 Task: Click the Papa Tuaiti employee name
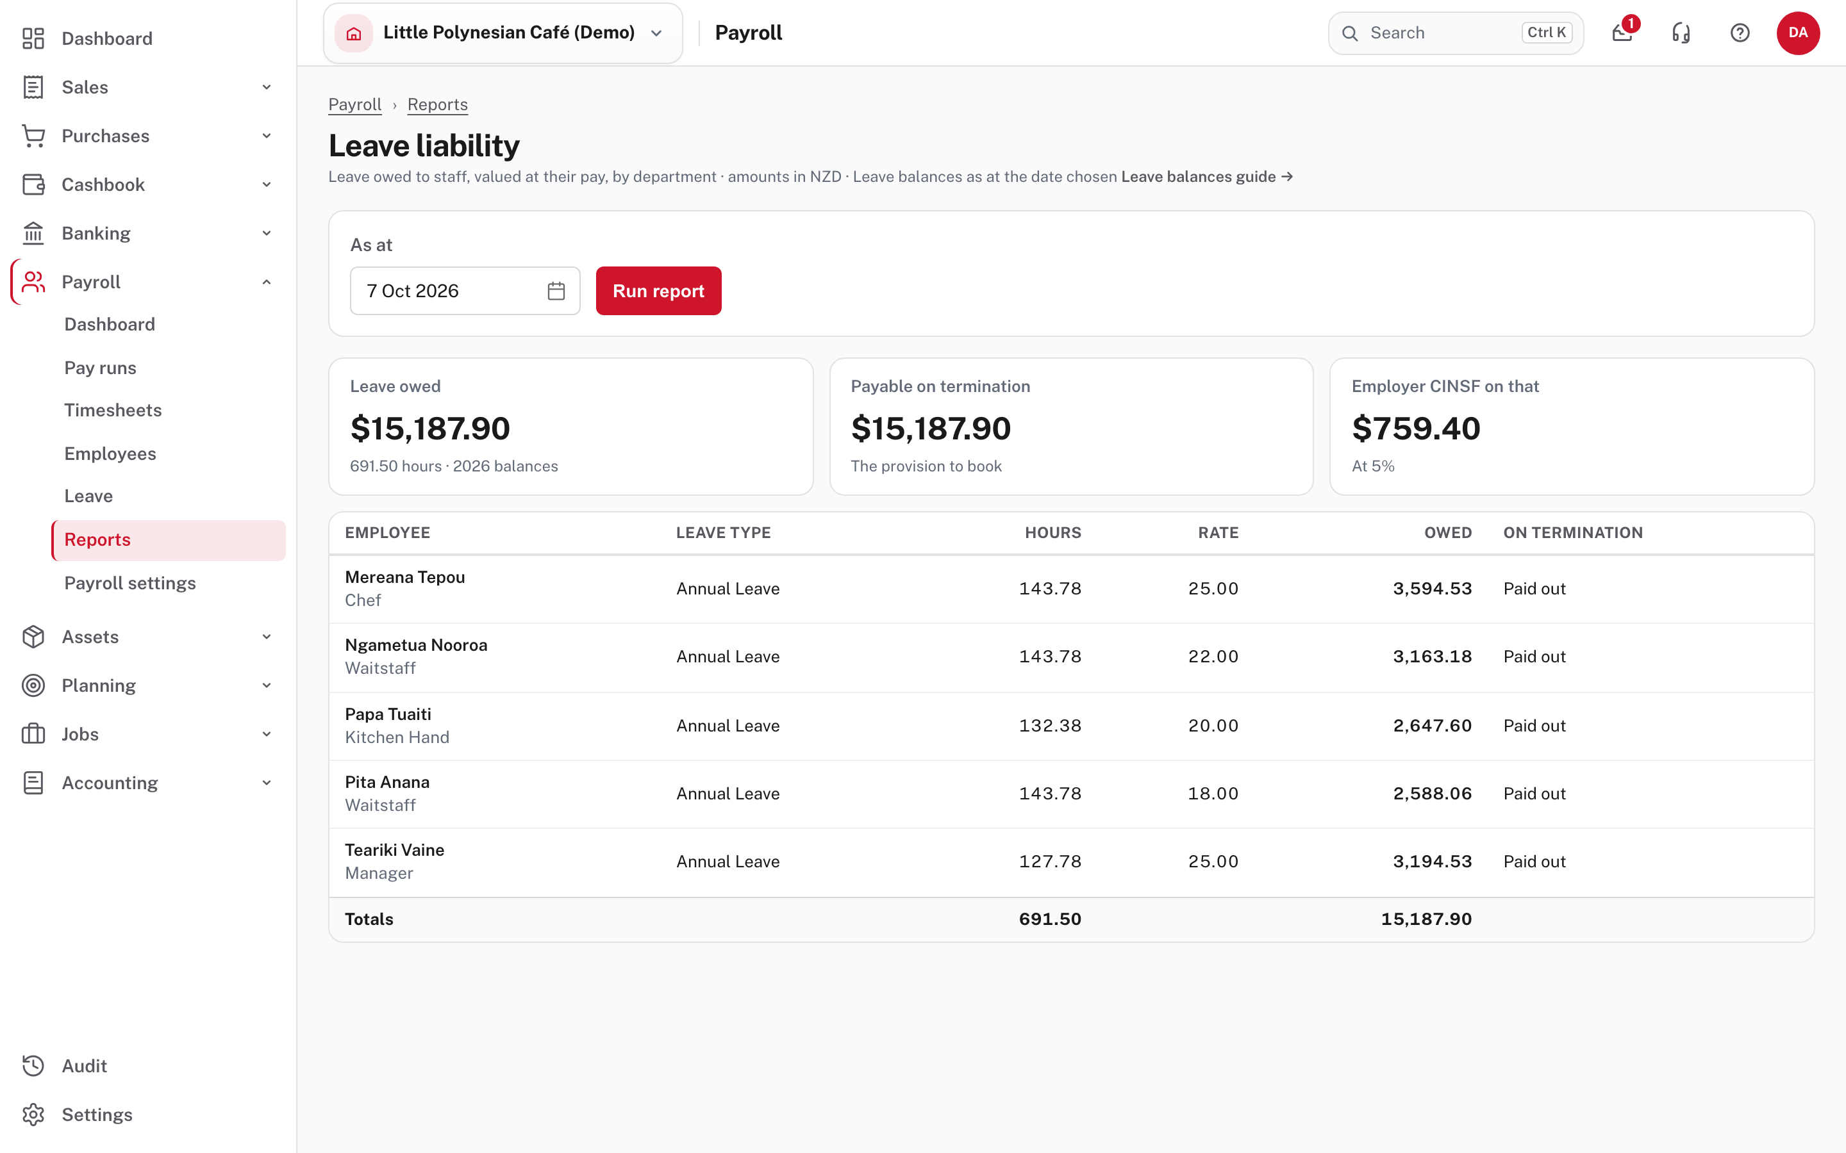tap(388, 714)
